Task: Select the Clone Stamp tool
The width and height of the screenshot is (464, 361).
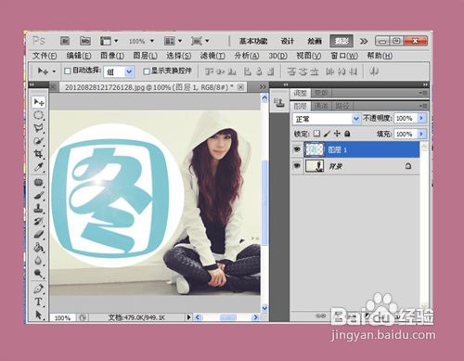Action: pyautogui.click(x=38, y=208)
